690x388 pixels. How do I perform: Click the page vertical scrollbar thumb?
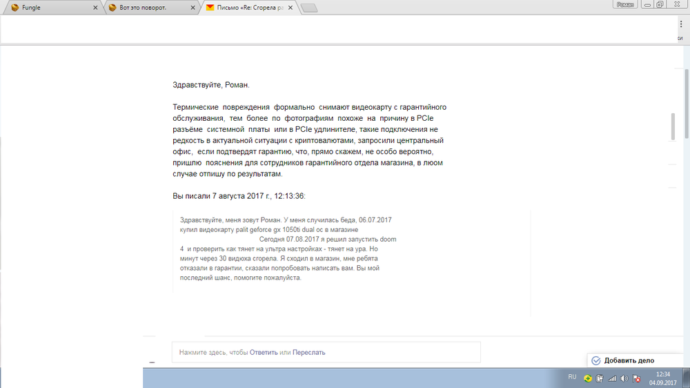(673, 126)
